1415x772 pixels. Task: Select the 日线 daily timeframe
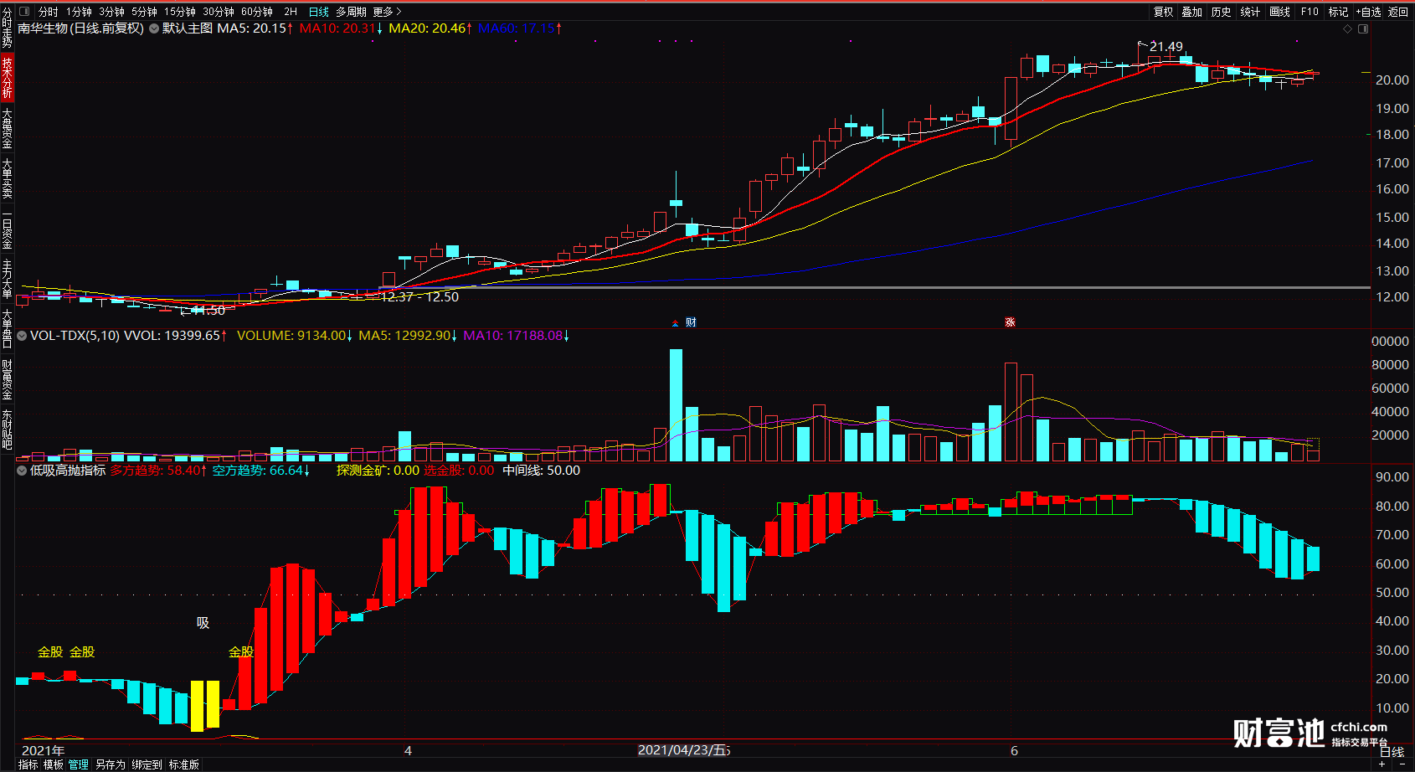pyautogui.click(x=319, y=12)
